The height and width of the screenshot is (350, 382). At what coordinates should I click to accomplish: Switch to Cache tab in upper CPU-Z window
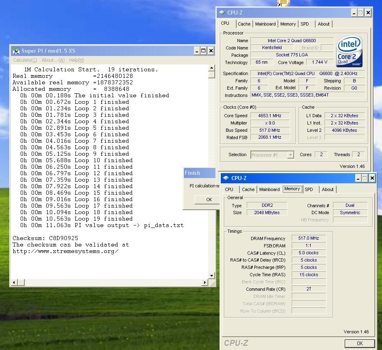pos(244,24)
